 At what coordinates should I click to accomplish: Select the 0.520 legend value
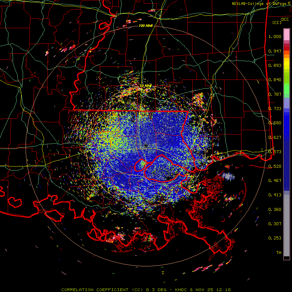point(275,166)
